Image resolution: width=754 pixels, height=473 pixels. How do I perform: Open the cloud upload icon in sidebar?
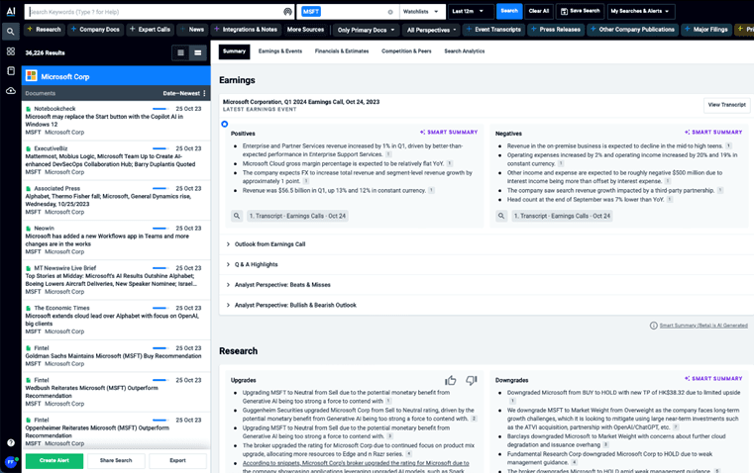[11, 91]
